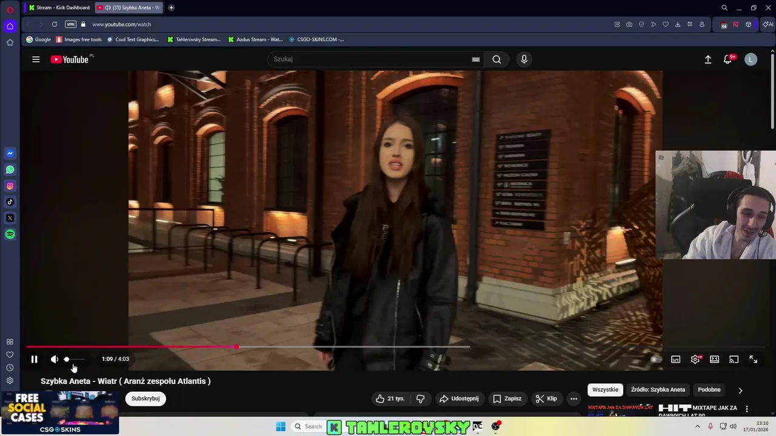
Task: Open the YouTube hamburger guide menu
Action: (36, 59)
